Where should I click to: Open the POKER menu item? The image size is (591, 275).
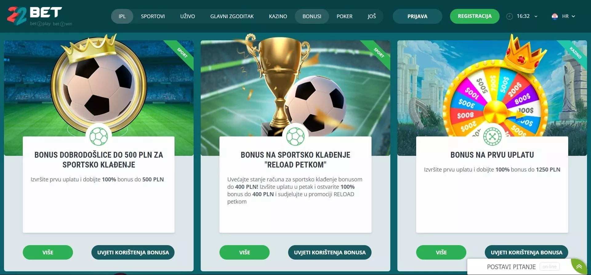tap(344, 16)
